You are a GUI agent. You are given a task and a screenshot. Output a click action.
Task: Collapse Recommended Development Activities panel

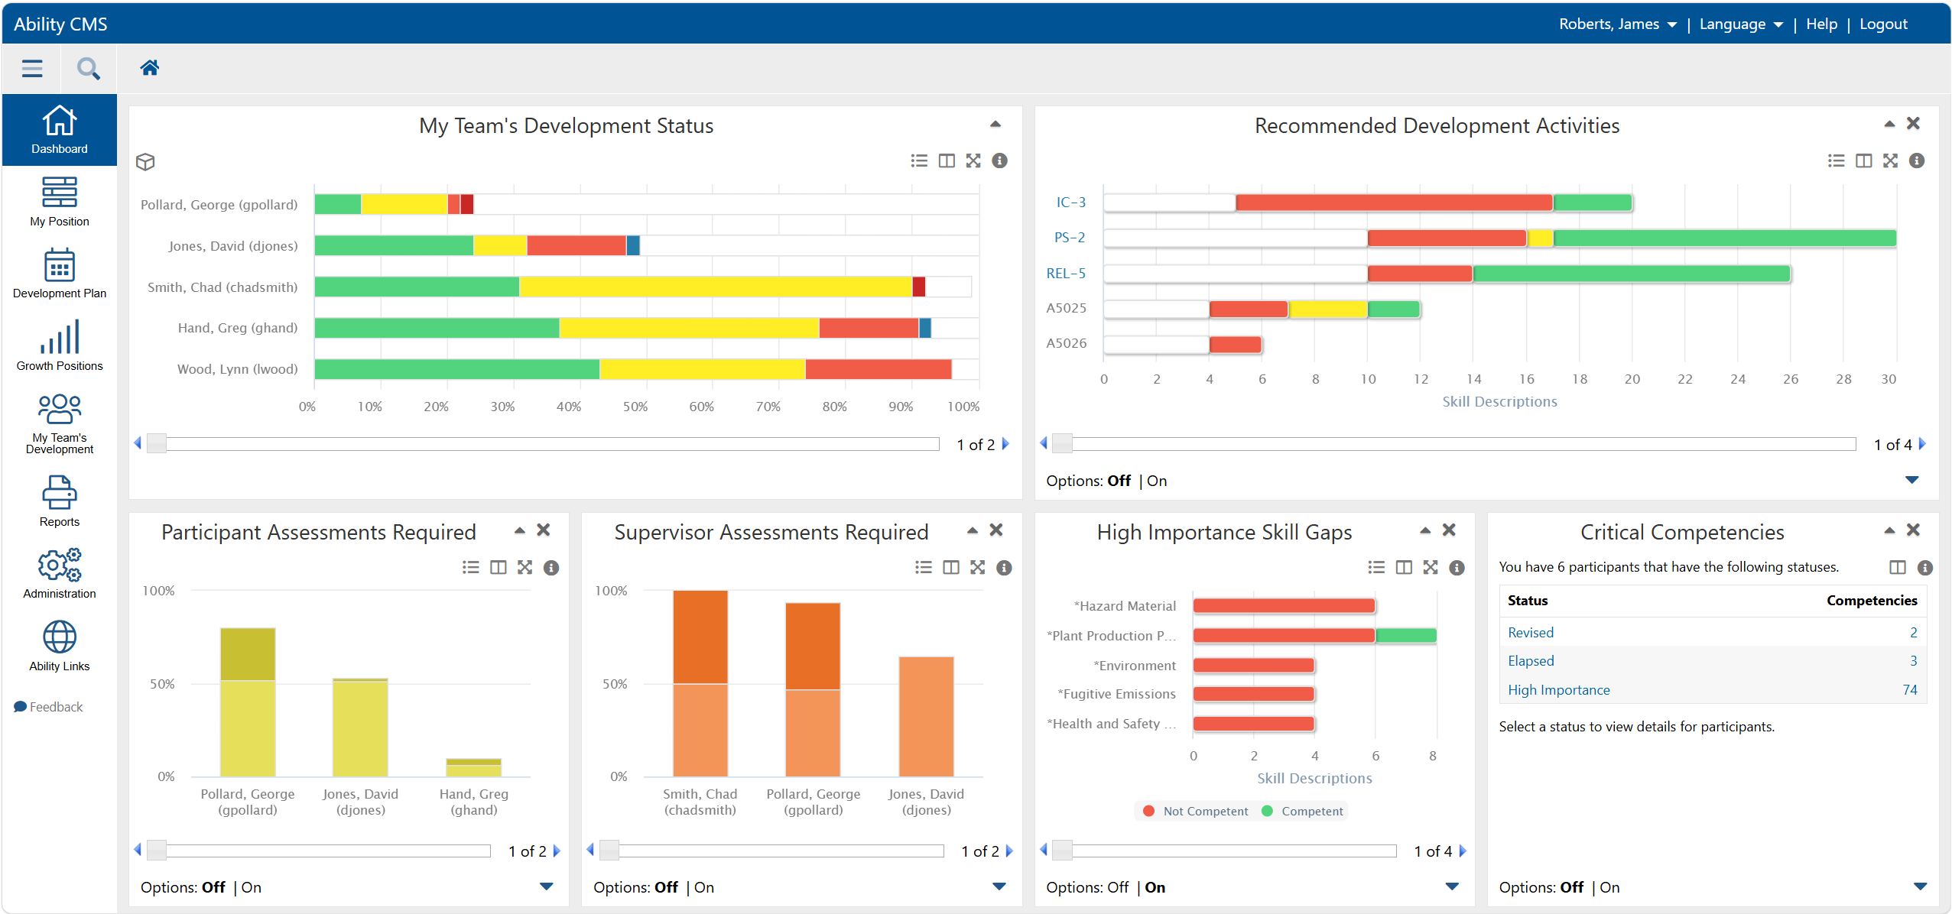coord(1889,124)
